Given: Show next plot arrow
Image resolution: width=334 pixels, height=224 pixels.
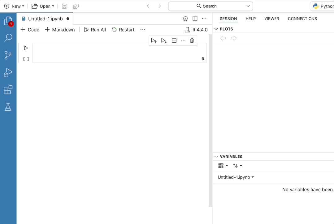Looking at the screenshot, I should (x=234, y=38).
